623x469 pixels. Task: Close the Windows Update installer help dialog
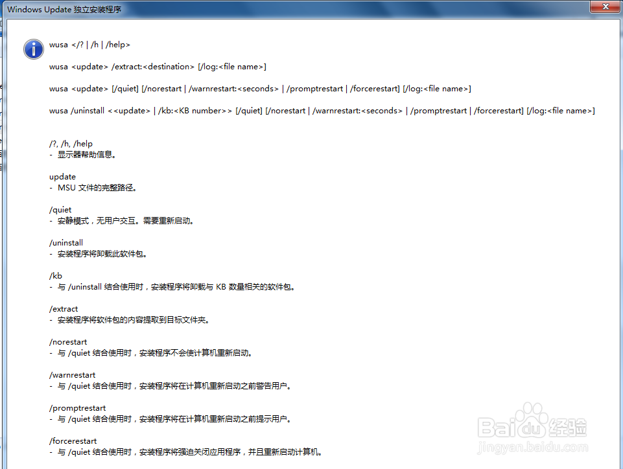point(605,6)
